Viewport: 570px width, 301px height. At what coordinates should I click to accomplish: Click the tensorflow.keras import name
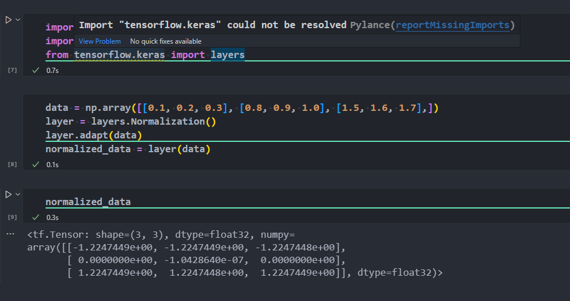click(119, 55)
